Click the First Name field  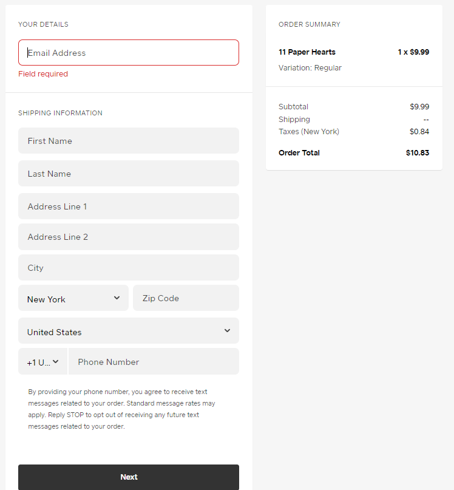[128, 140]
